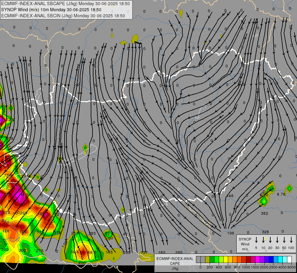The height and width of the screenshot is (273, 297).
Task: Click the dark red swatch at 1000 J/kg
Action: point(248,259)
